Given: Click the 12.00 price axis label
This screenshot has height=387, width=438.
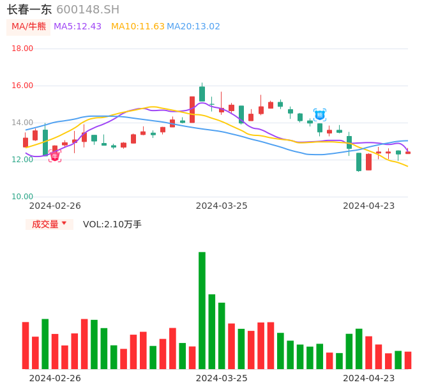Looking at the screenshot, I should (22, 160).
